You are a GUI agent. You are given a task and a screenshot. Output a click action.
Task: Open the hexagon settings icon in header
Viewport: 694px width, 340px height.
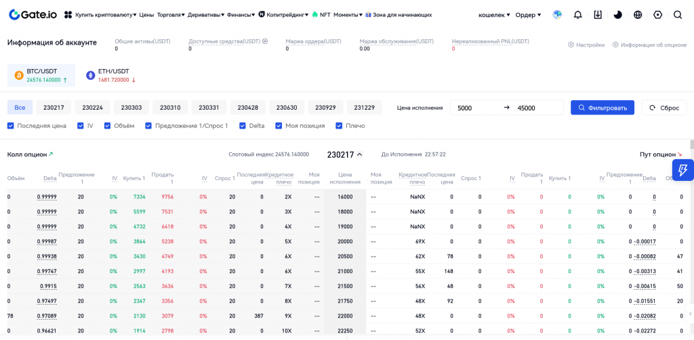click(x=657, y=15)
